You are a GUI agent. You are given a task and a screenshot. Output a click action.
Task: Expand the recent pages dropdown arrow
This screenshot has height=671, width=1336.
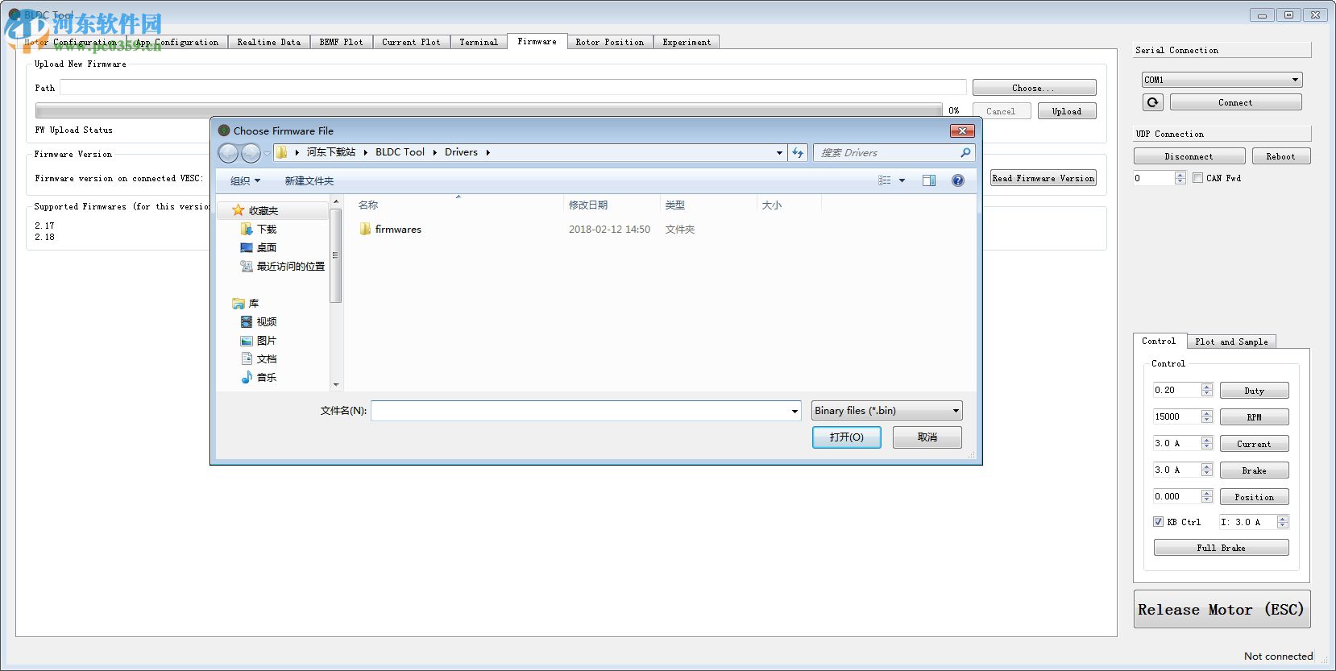point(267,153)
